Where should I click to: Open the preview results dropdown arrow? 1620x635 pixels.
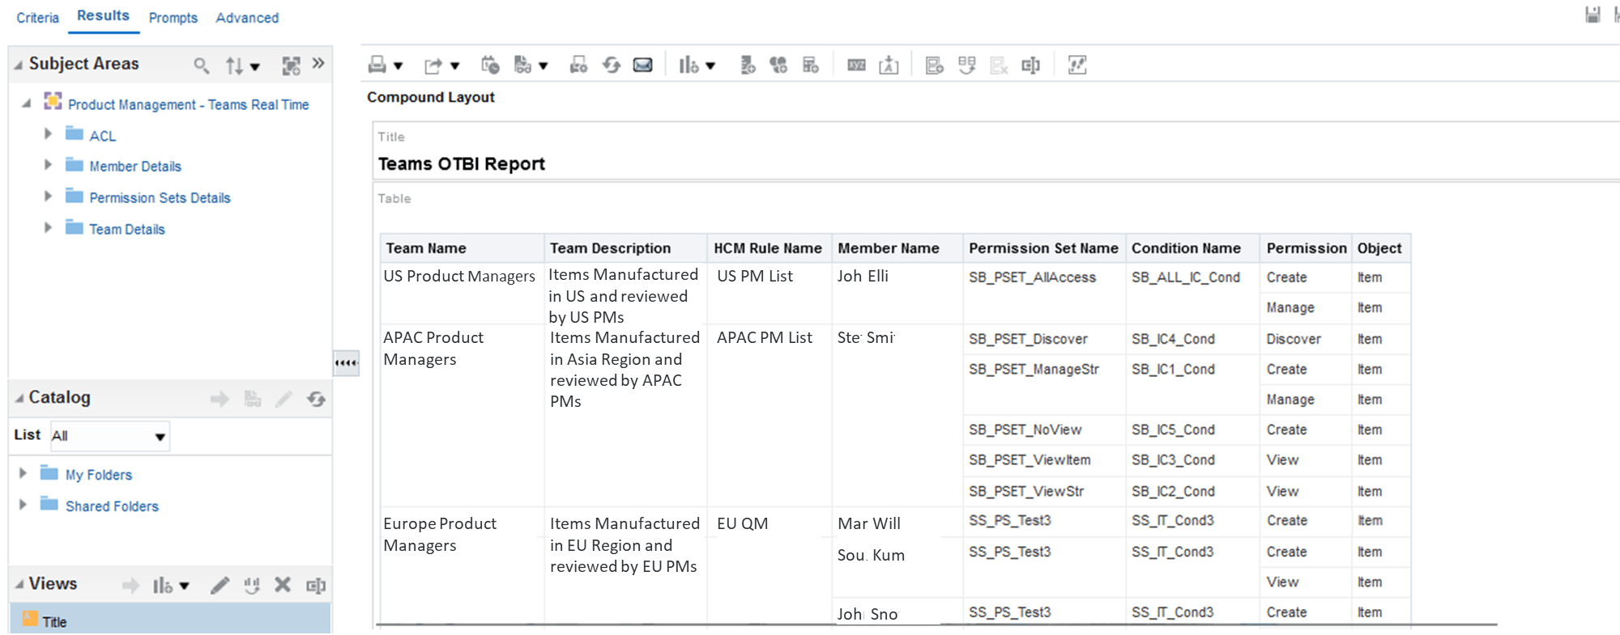coord(544,66)
